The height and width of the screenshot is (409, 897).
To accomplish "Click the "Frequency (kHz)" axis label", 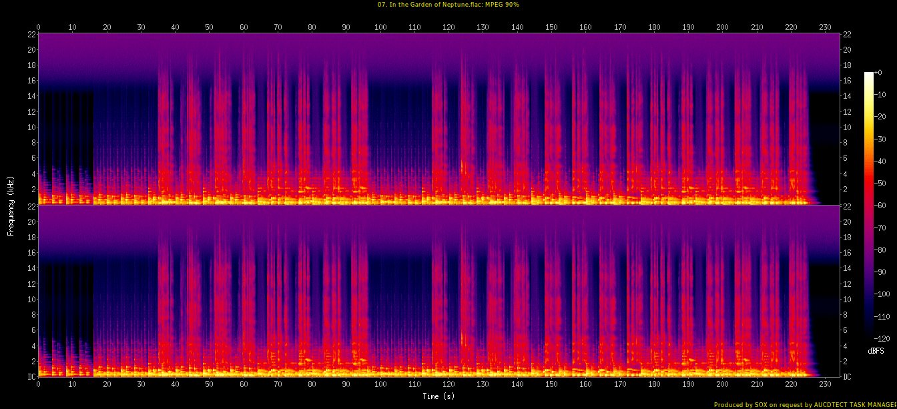I will click(11, 205).
